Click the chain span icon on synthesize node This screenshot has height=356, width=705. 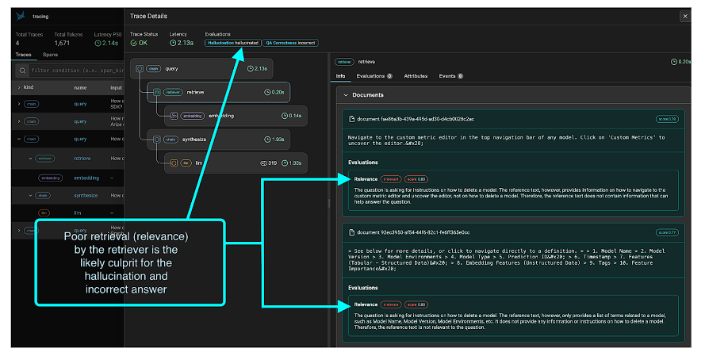[156, 140]
